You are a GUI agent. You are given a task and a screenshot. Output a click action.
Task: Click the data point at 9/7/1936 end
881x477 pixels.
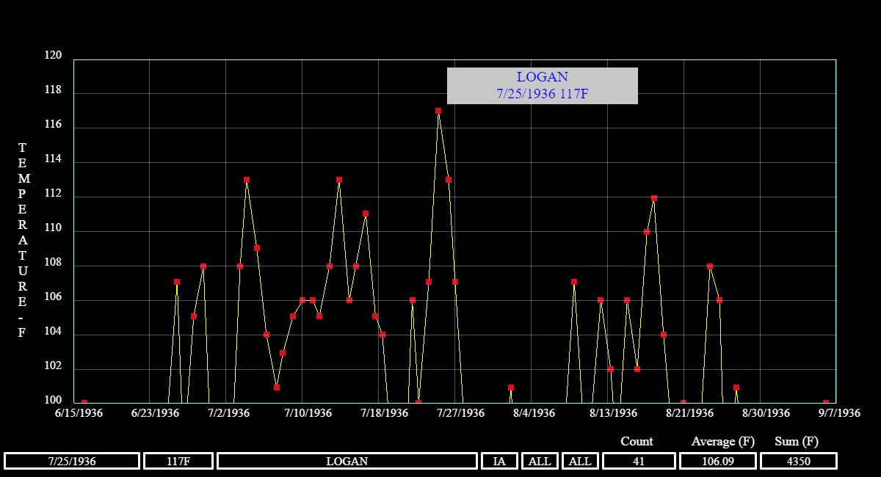826,402
